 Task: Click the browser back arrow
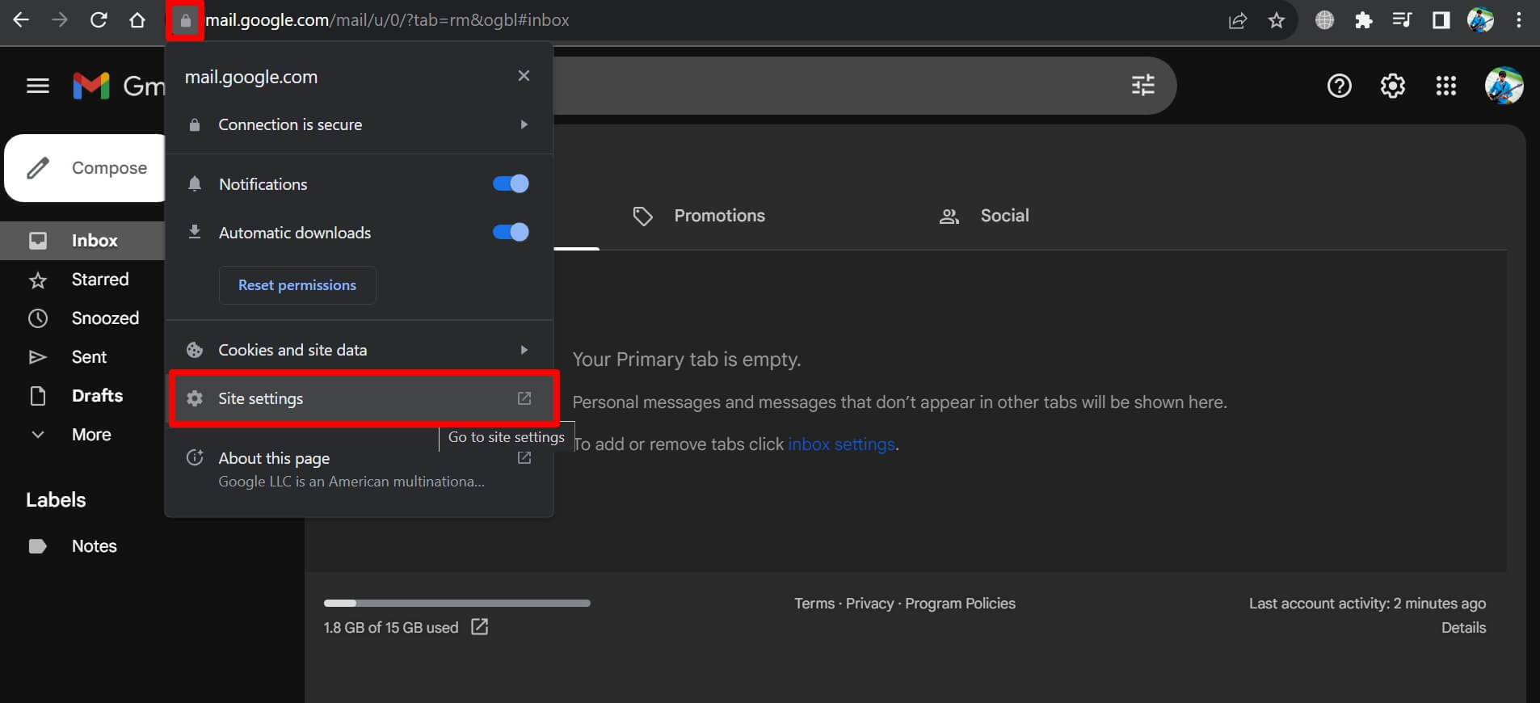(x=21, y=20)
